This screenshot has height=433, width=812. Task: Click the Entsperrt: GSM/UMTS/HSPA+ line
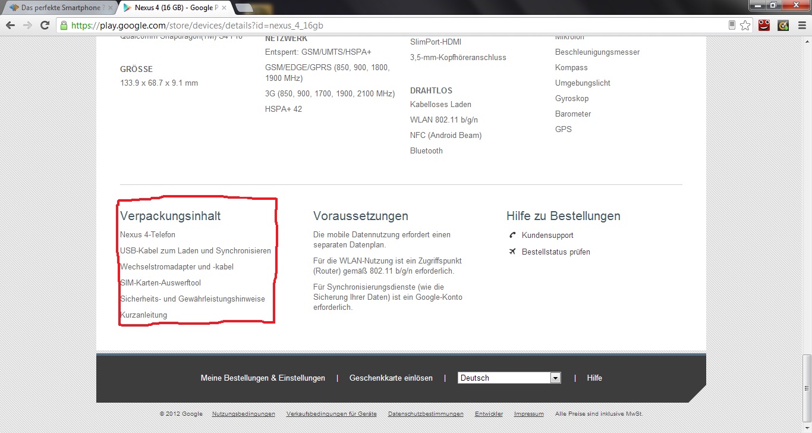tap(318, 52)
